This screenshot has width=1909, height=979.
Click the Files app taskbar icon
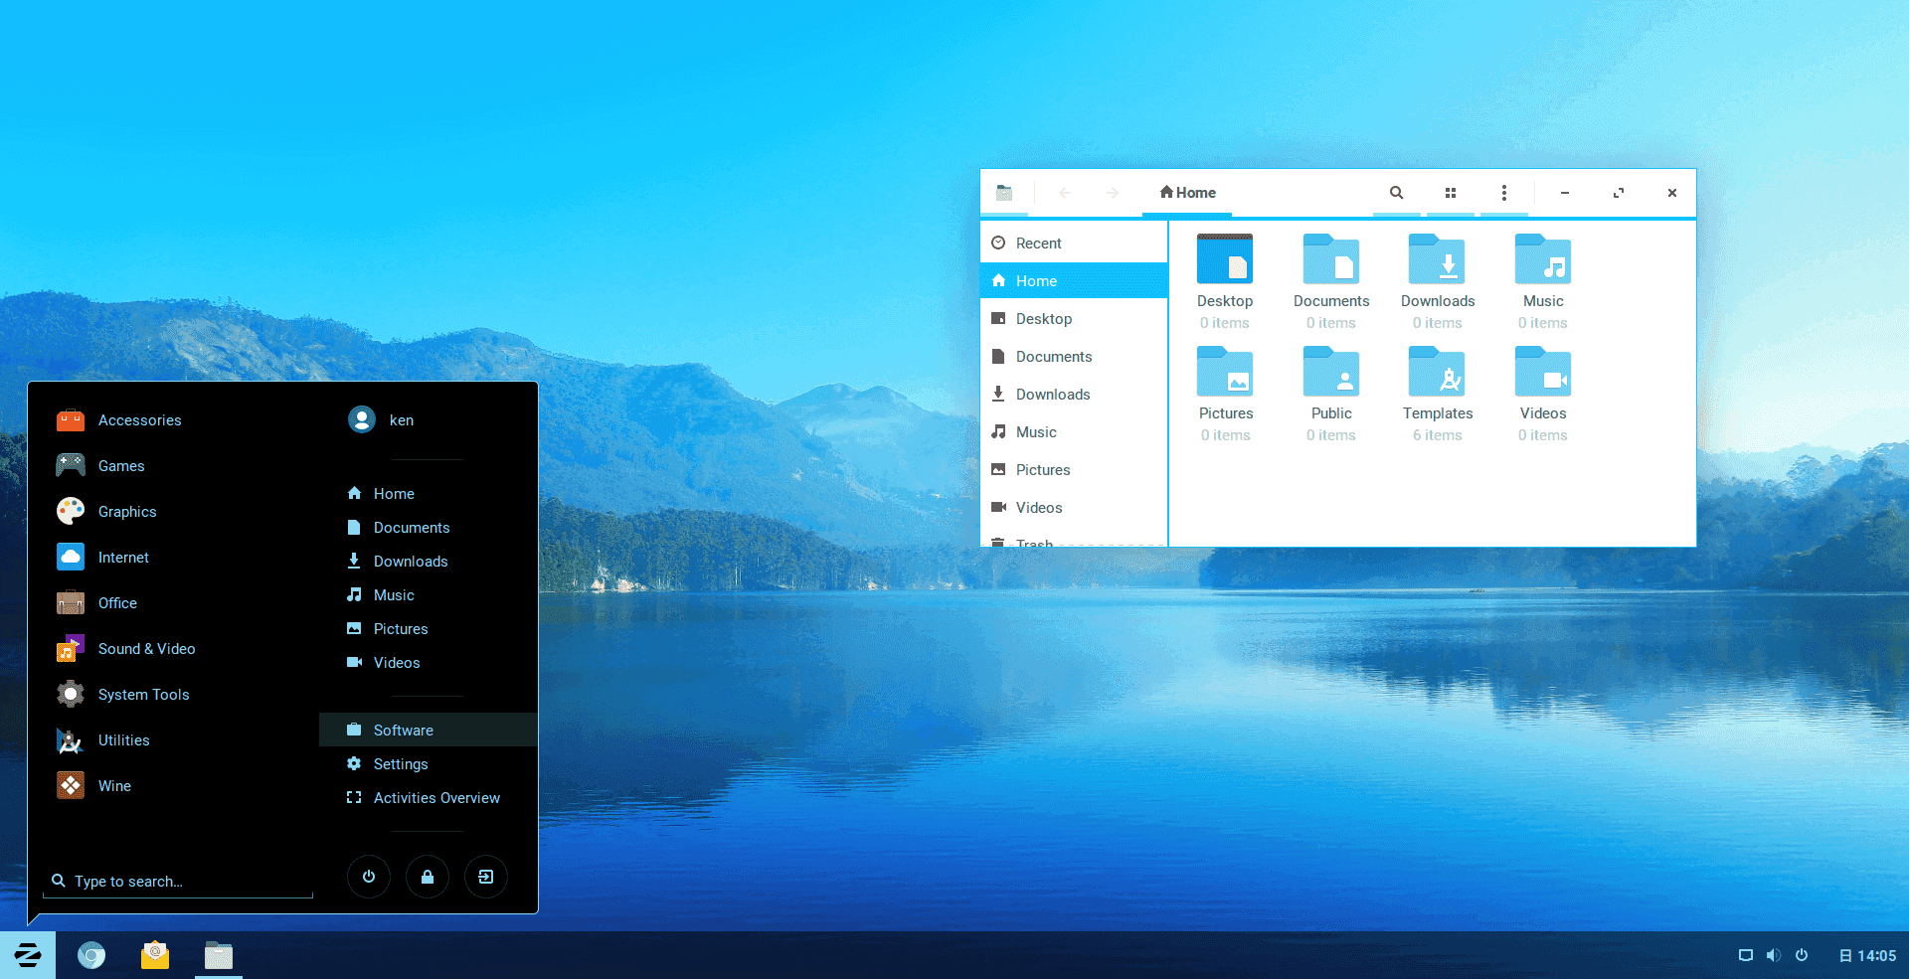(219, 955)
